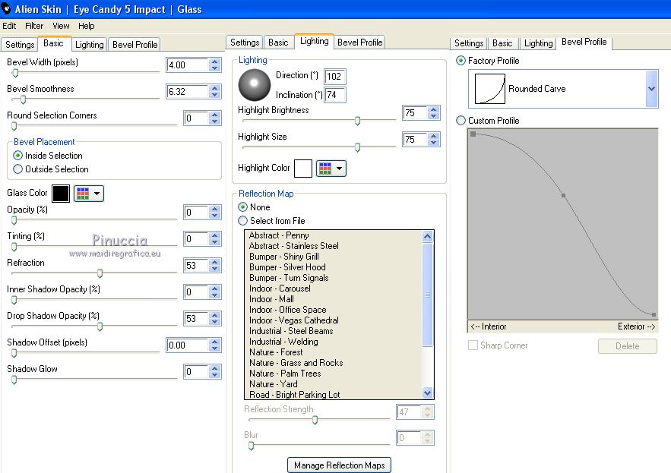
Task: Click the Bevel Width value field
Action: [x=188, y=65]
